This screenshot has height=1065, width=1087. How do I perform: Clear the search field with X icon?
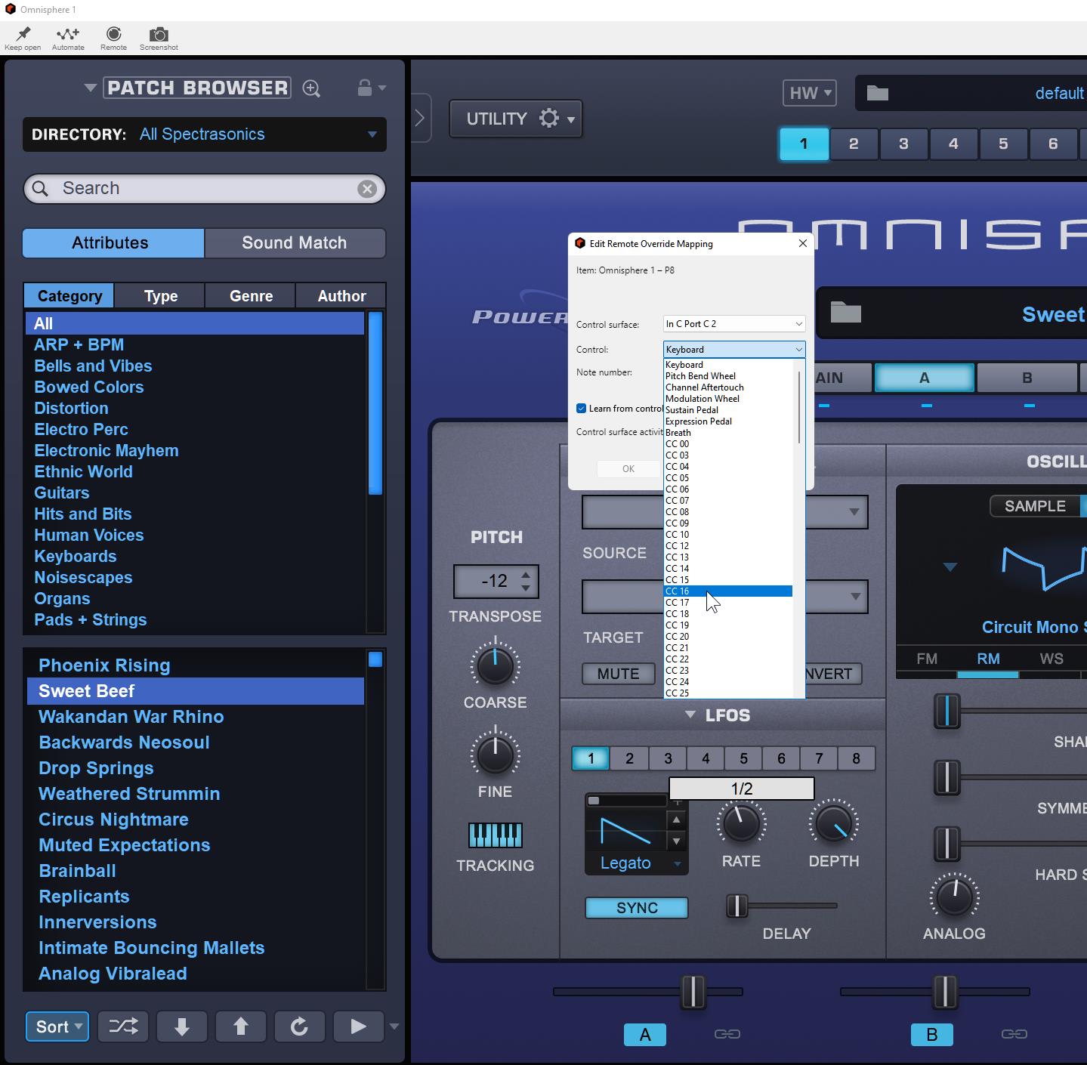point(367,189)
